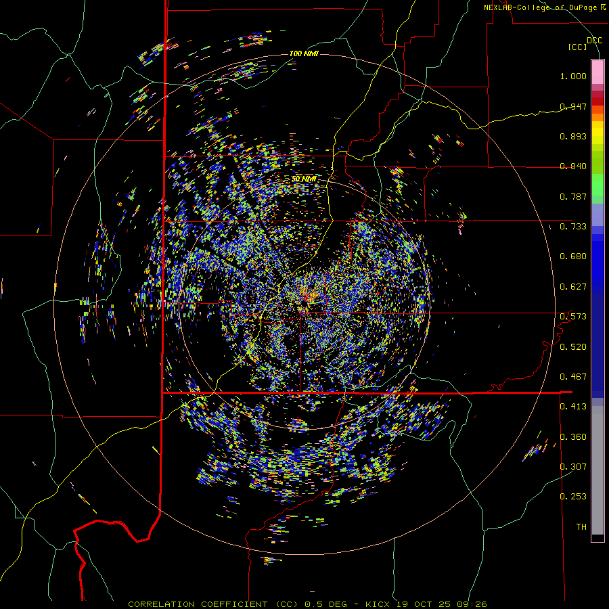Click the gray segment of the color bar
The width and height of the screenshot is (609, 609).
(x=597, y=470)
